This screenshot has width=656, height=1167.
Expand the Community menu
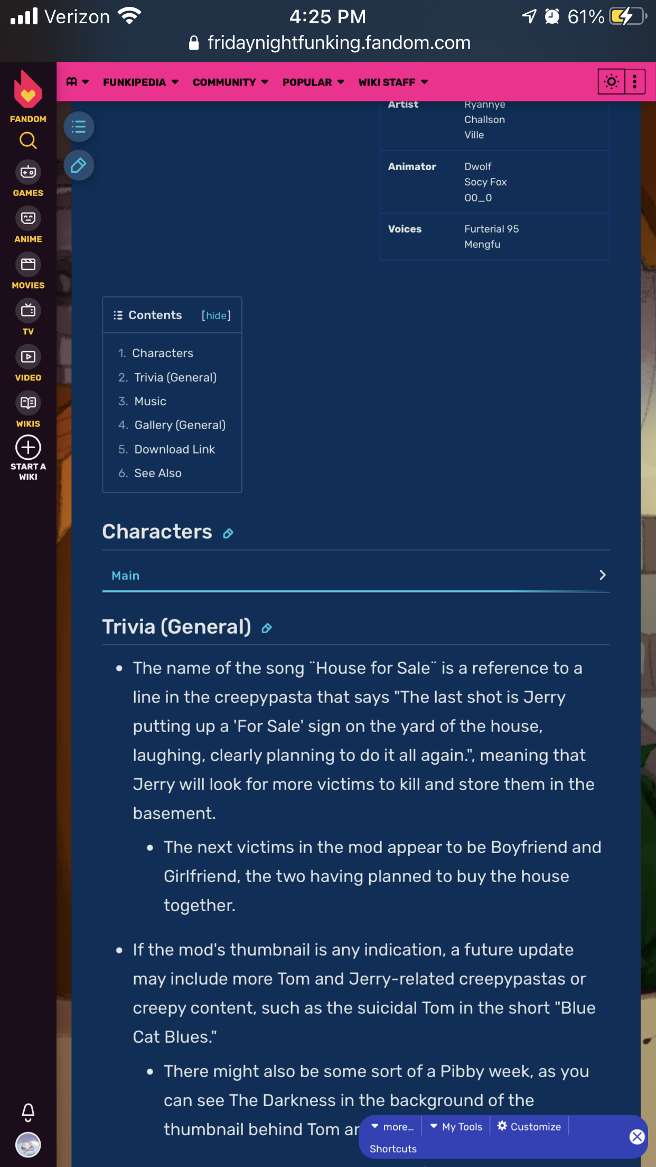[230, 82]
